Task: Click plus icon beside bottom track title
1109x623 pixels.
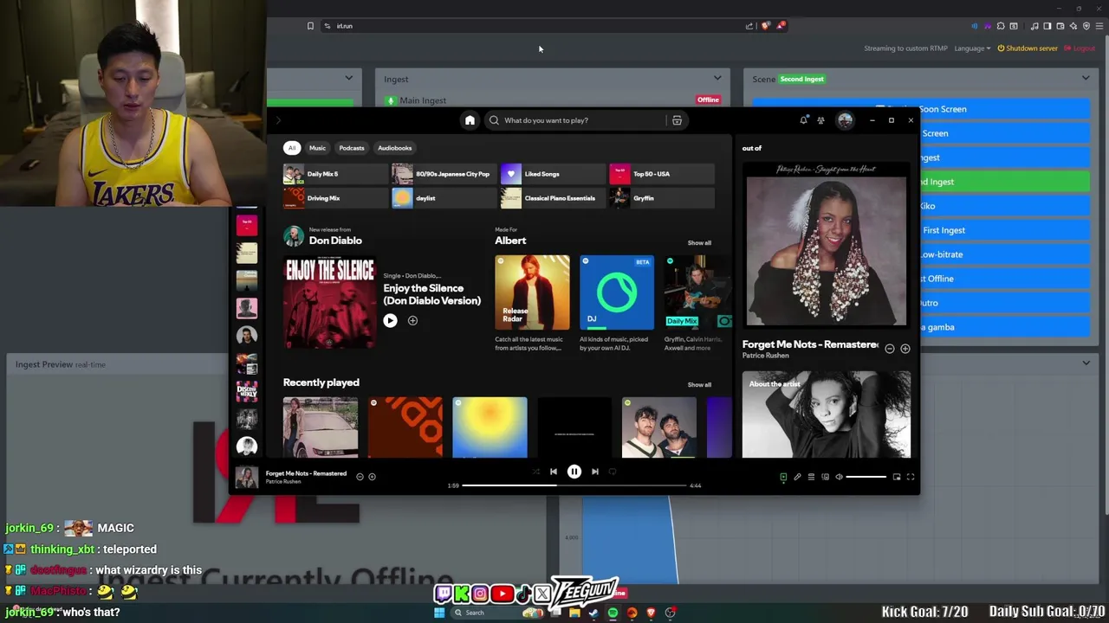Action: click(372, 477)
